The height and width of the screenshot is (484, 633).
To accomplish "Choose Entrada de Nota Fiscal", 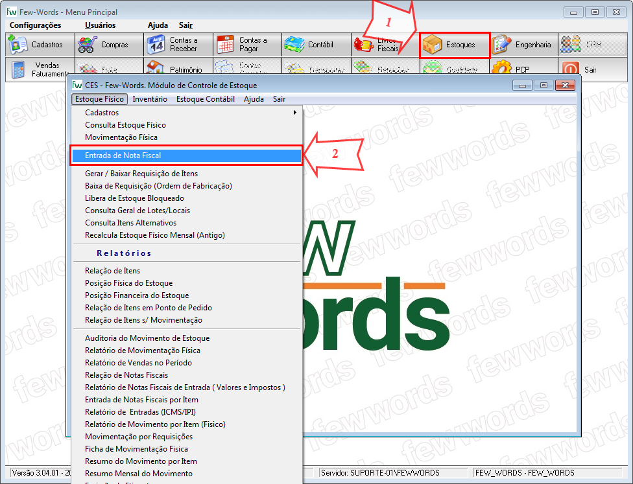I will 186,156.
